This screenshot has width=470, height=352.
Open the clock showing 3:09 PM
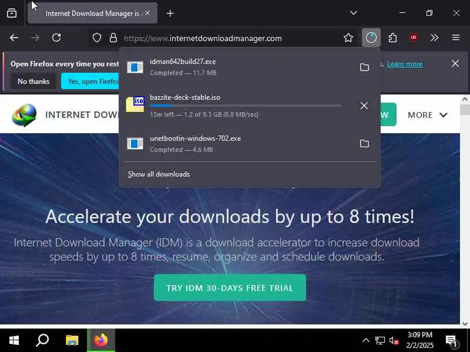pyautogui.click(x=420, y=340)
